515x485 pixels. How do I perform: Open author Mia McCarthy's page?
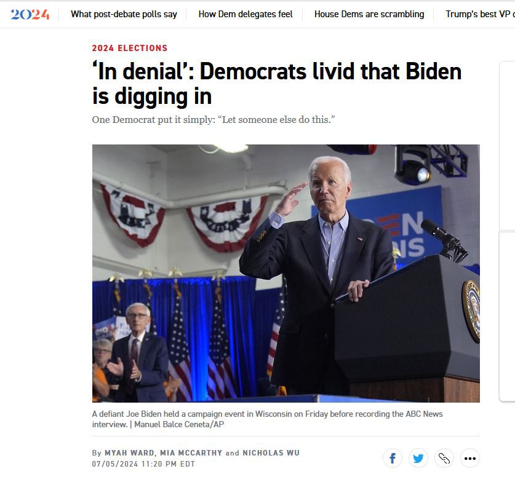pyautogui.click(x=191, y=453)
